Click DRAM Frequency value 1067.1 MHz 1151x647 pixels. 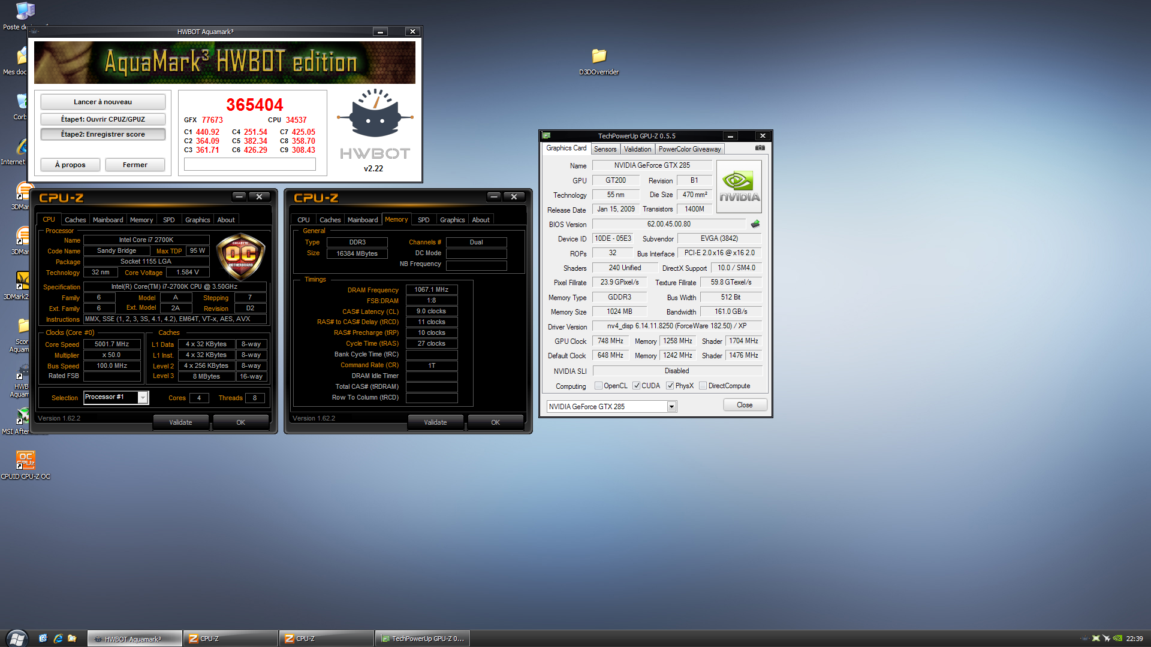[x=432, y=289]
